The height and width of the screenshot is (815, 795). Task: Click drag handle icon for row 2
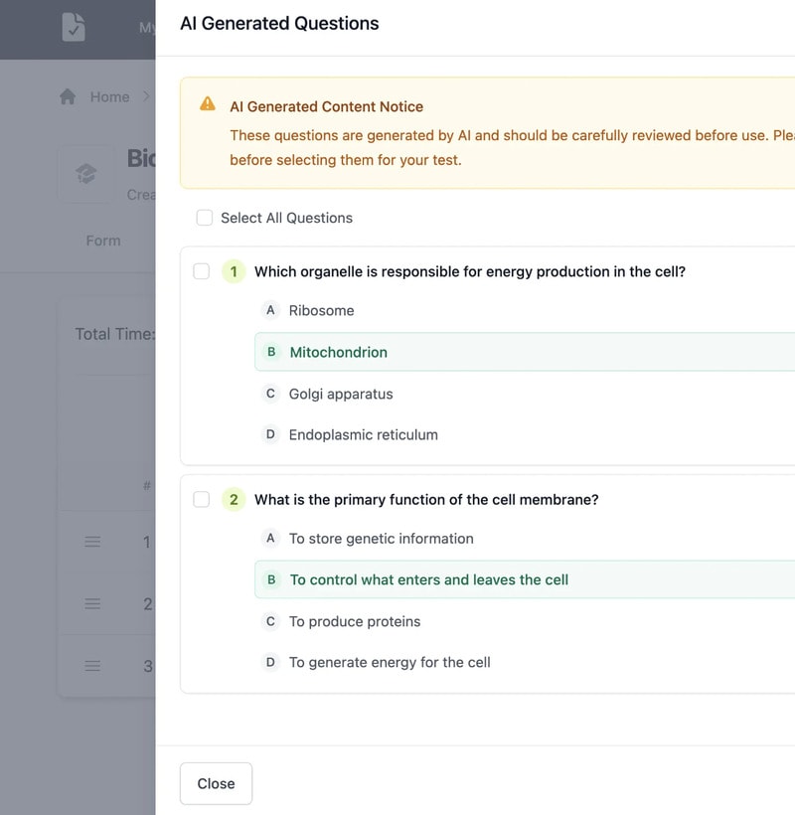pyautogui.click(x=92, y=603)
